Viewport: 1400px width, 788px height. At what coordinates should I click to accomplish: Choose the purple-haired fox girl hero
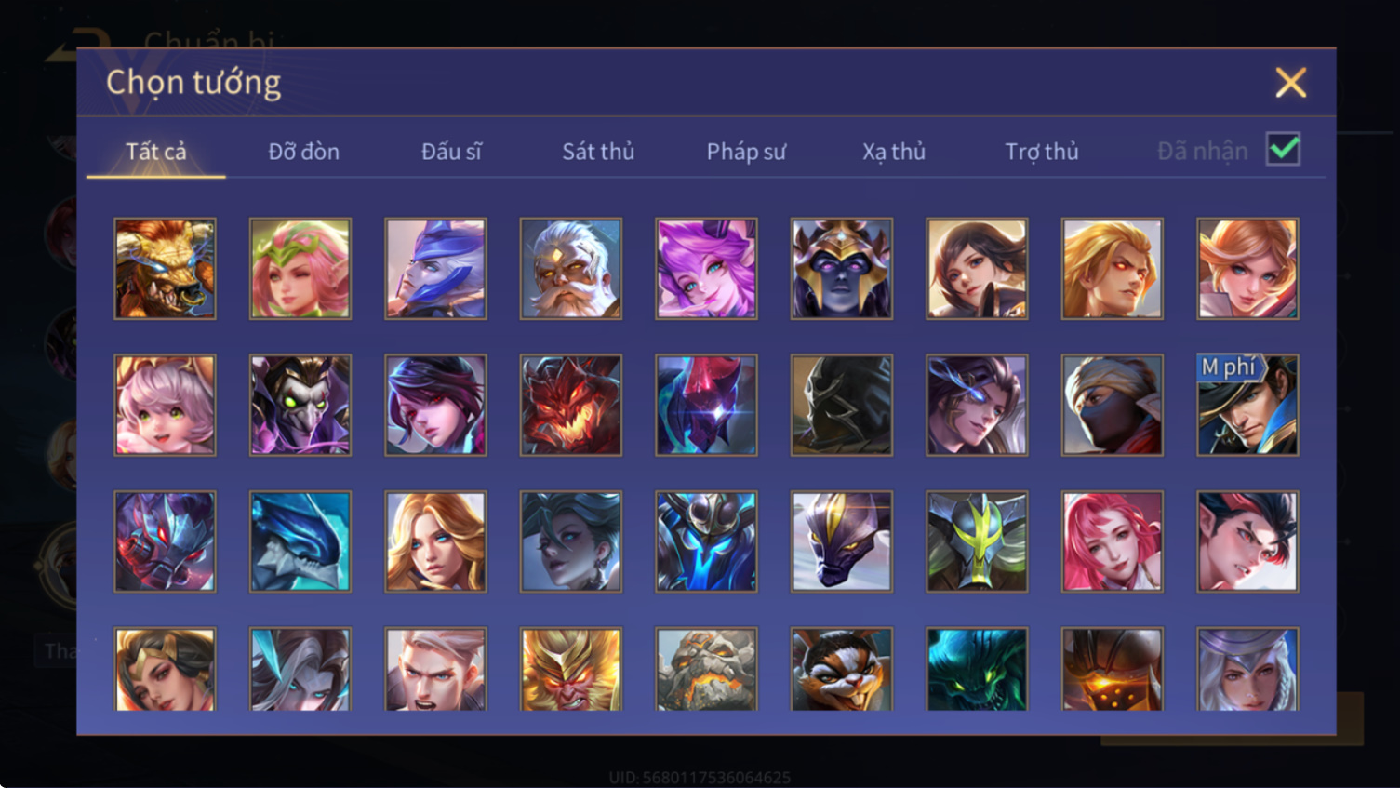(706, 269)
